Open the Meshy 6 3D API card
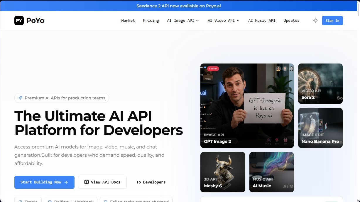 223,172
